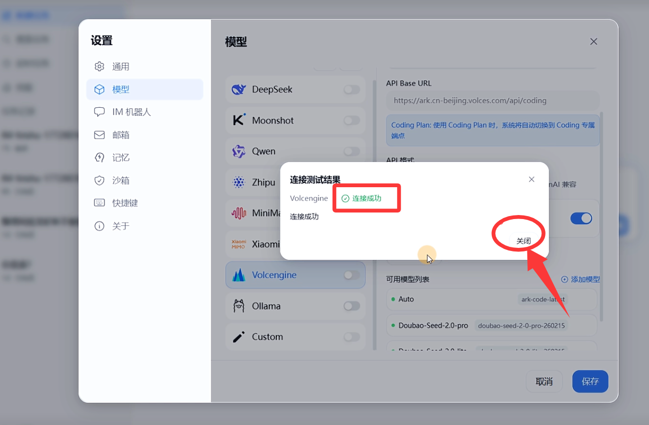Click the DeepSeek whale logo icon
Screen dimensions: 649x425
tap(239, 90)
